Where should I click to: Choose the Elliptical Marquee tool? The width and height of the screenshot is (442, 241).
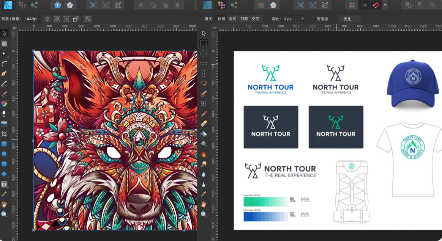click(204, 53)
